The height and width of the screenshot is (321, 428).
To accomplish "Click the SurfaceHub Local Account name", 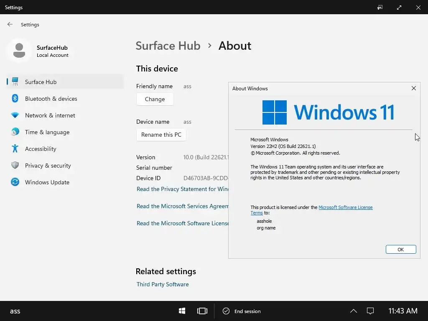I will pos(52,51).
